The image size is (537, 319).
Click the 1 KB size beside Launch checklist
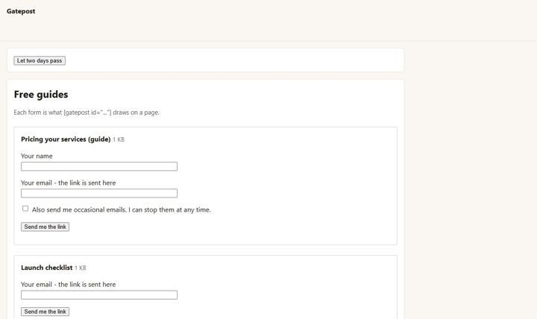(x=81, y=268)
